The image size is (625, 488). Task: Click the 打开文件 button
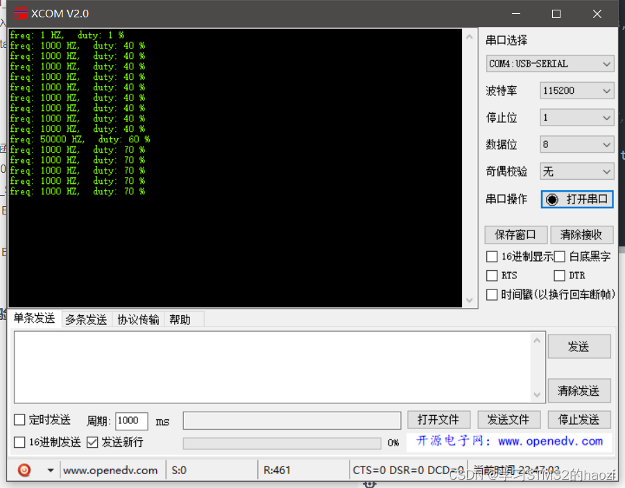(439, 420)
